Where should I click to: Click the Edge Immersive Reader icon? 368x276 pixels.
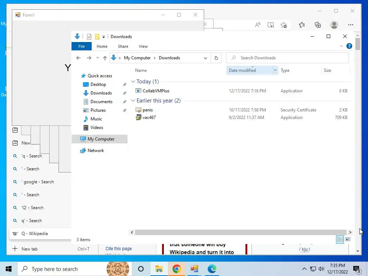click(271, 25)
